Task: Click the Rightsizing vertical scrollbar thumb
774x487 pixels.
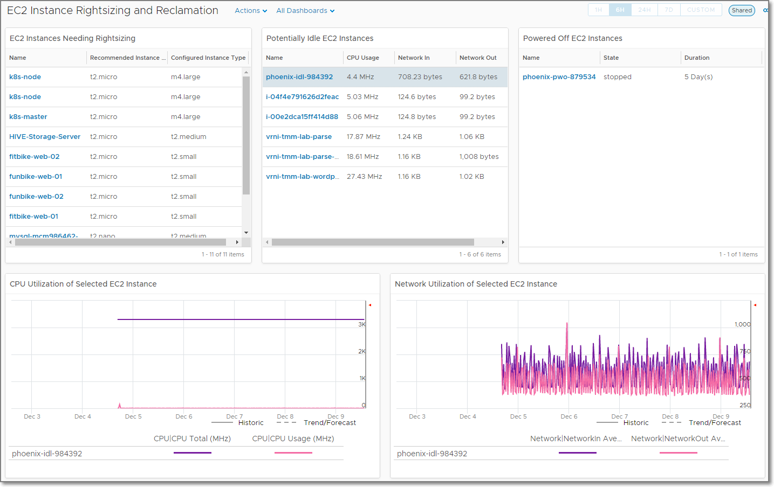Action: pyautogui.click(x=246, y=135)
